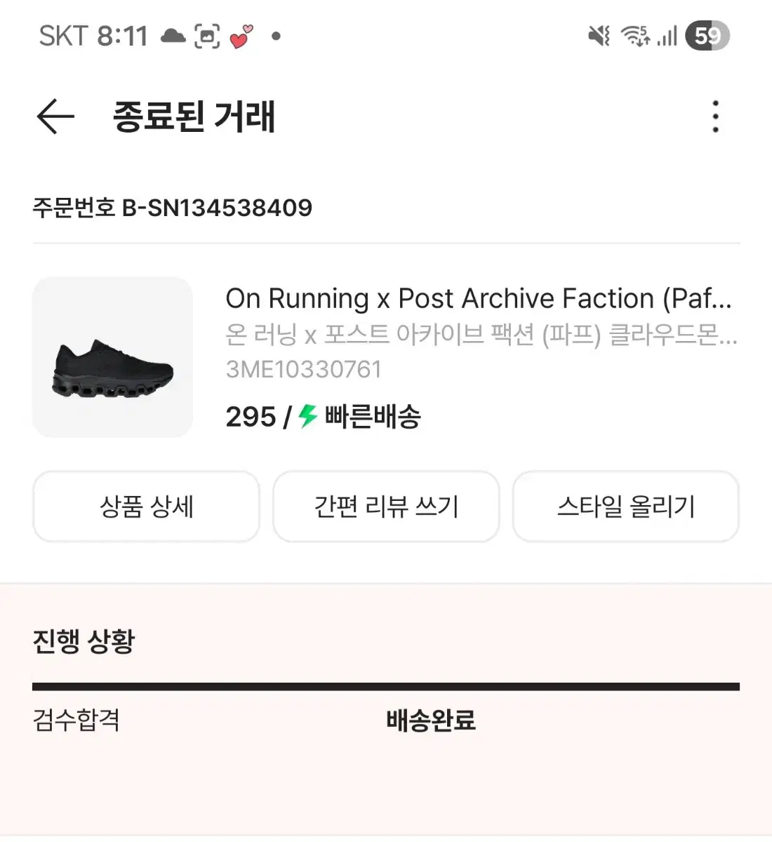Viewport: 772px width, 842px height.
Task: Tap the cloud weather notification icon
Action: tap(173, 36)
